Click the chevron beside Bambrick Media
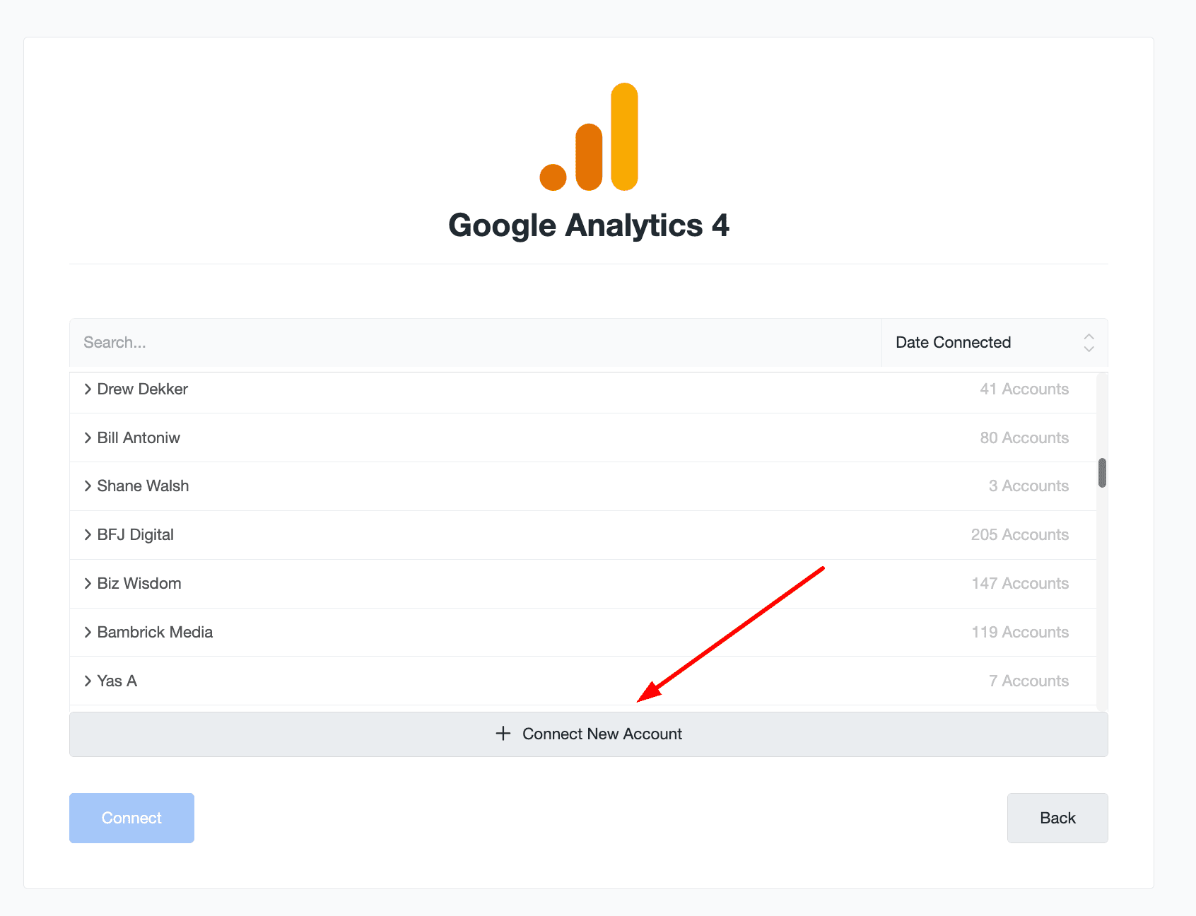The height and width of the screenshot is (916, 1196). [x=88, y=632]
